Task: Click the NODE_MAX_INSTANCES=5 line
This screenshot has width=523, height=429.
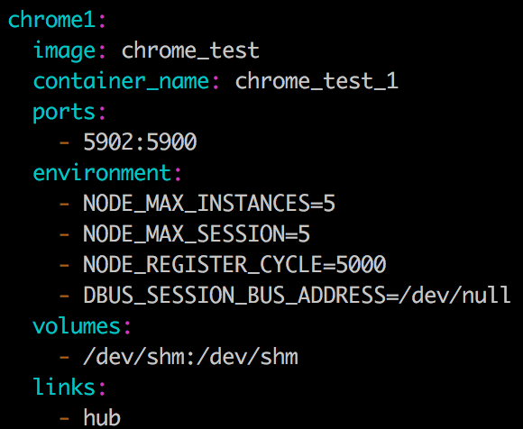Action: click(209, 204)
